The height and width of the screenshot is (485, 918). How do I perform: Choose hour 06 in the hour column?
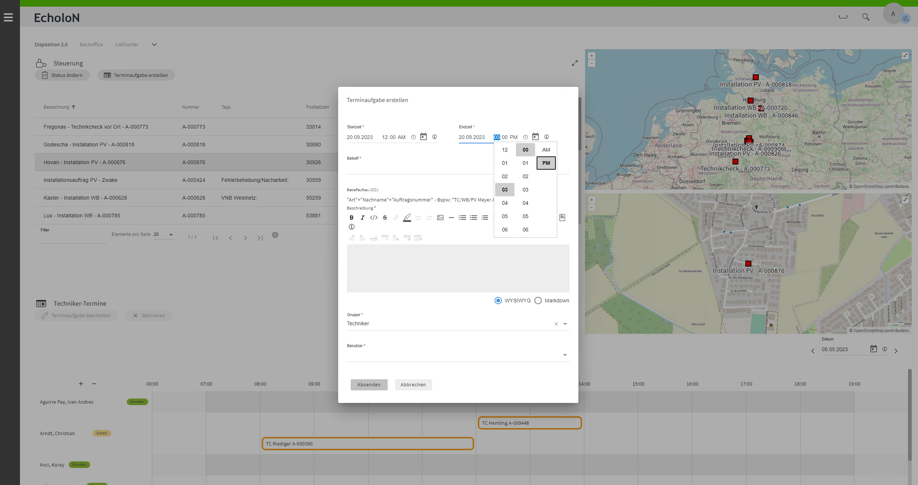505,230
